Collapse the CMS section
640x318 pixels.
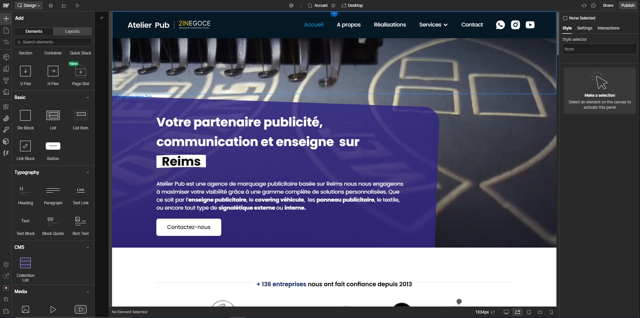pyautogui.click(x=88, y=247)
